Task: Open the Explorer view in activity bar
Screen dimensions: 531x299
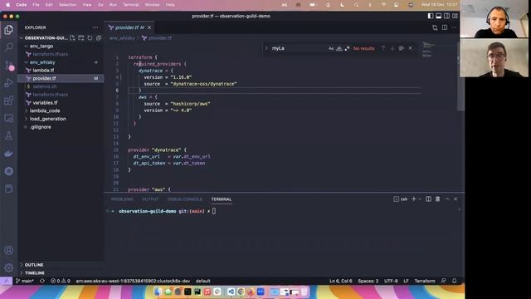Action: tap(9, 30)
